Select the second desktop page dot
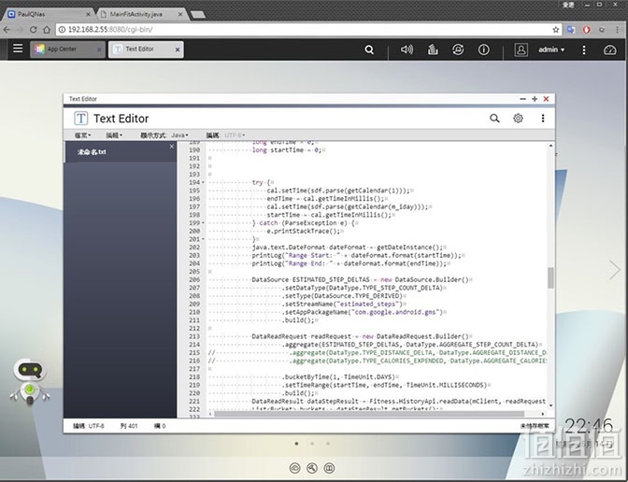This screenshot has height=482, width=628. tap(312, 444)
